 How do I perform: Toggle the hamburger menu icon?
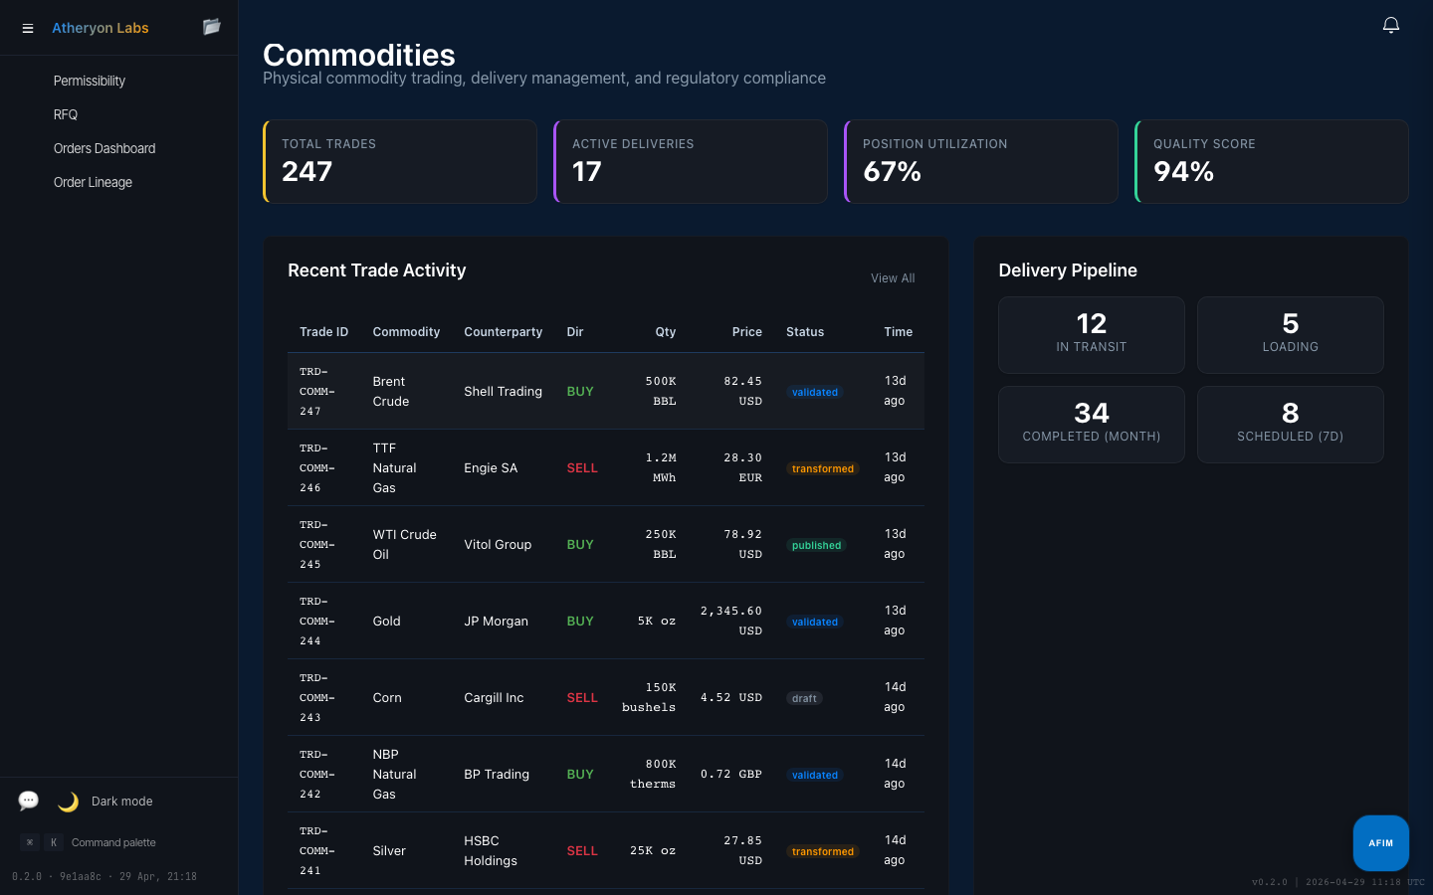pyautogui.click(x=28, y=28)
